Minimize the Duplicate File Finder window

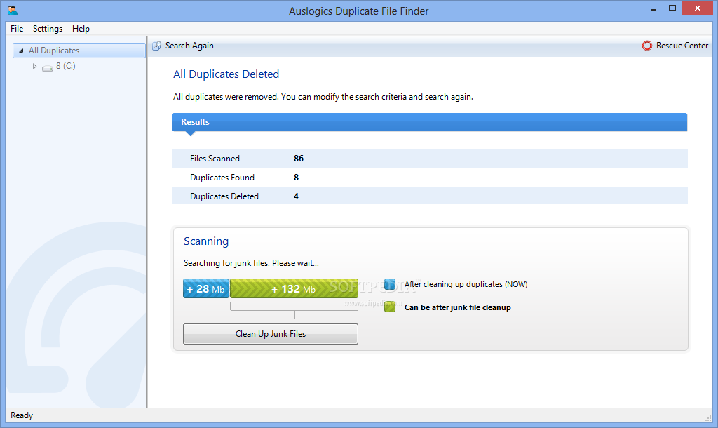(x=653, y=8)
